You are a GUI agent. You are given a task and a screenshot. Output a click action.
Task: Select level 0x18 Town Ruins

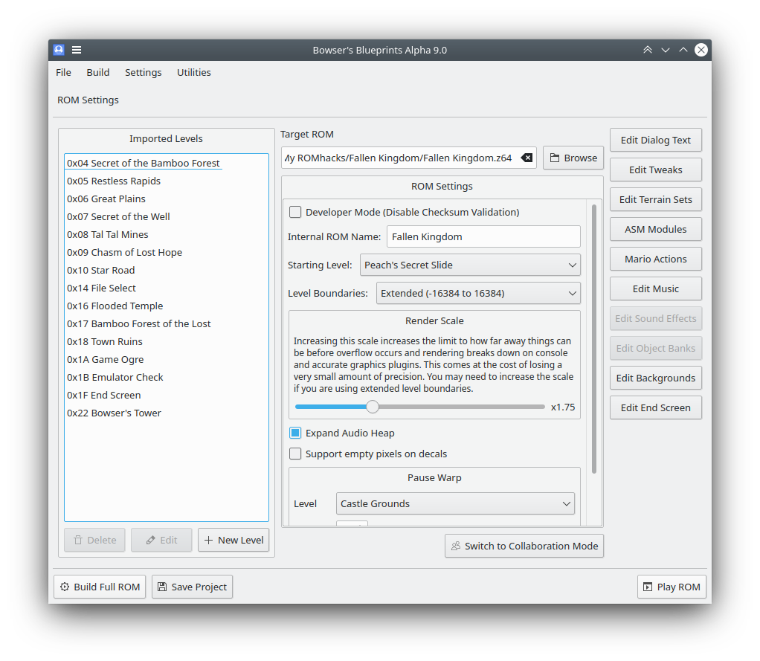click(167, 341)
